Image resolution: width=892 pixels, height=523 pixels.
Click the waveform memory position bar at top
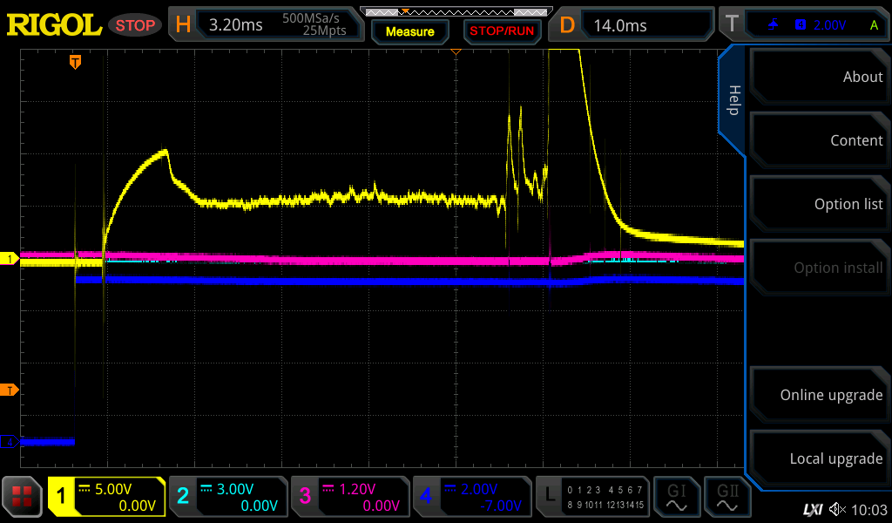(x=454, y=12)
